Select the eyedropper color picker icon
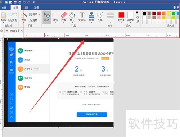The image size is (180, 137). coord(138,22)
